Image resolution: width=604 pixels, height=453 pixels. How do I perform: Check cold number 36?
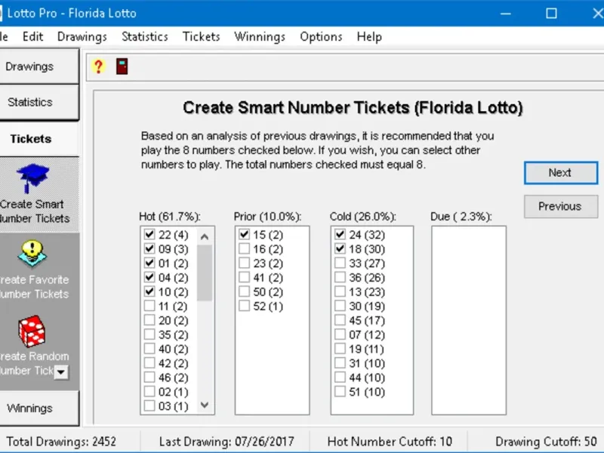point(340,277)
